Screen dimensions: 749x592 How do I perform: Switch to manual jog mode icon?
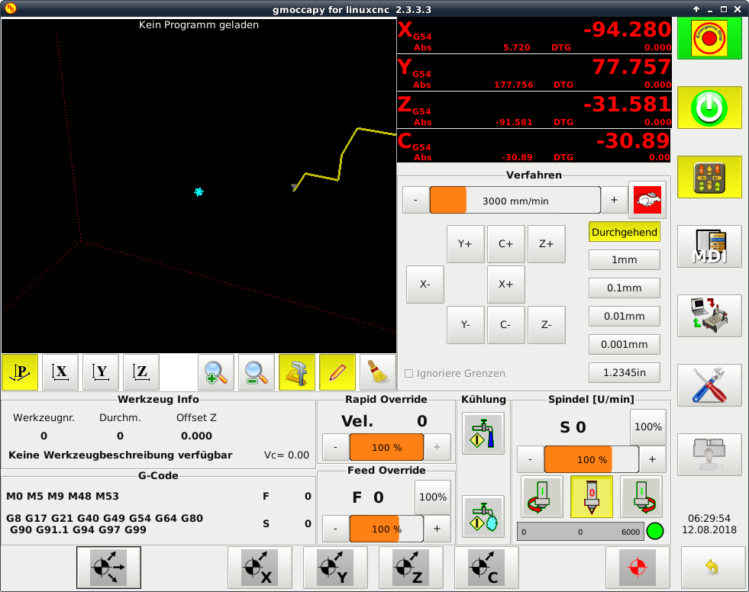point(709,177)
